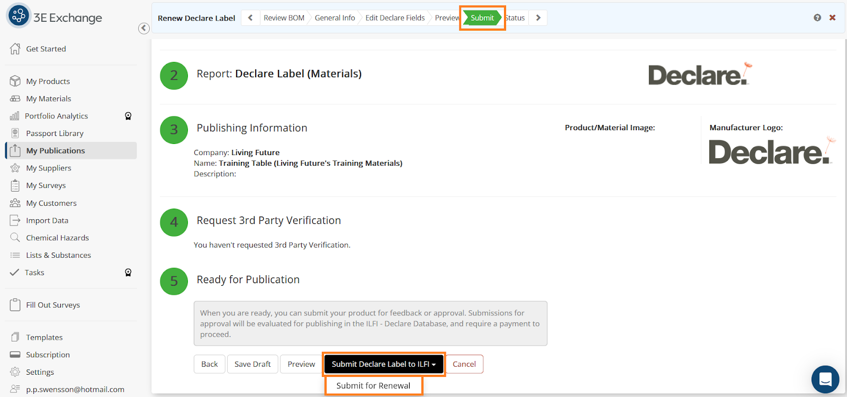Open Tasks in sidebar

tap(34, 273)
